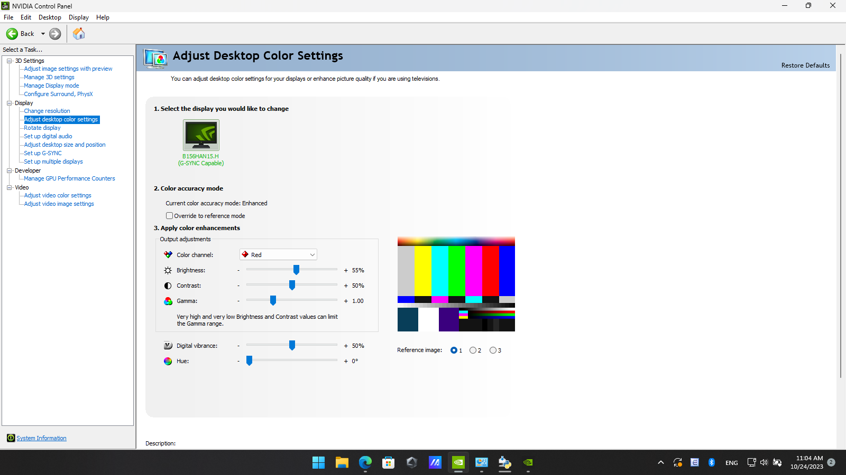Click the Hue slider handle
This screenshot has width=846, height=475.
(249, 361)
